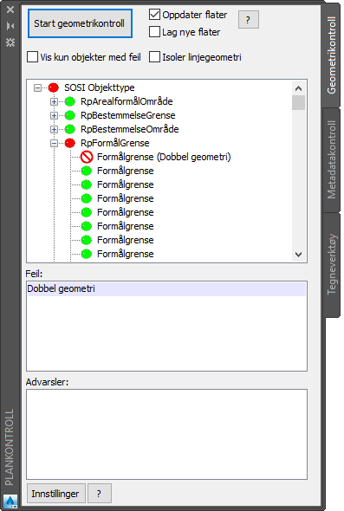344x511 pixels.
Task: Click tree scrollbar down arrow
Action: click(x=298, y=254)
